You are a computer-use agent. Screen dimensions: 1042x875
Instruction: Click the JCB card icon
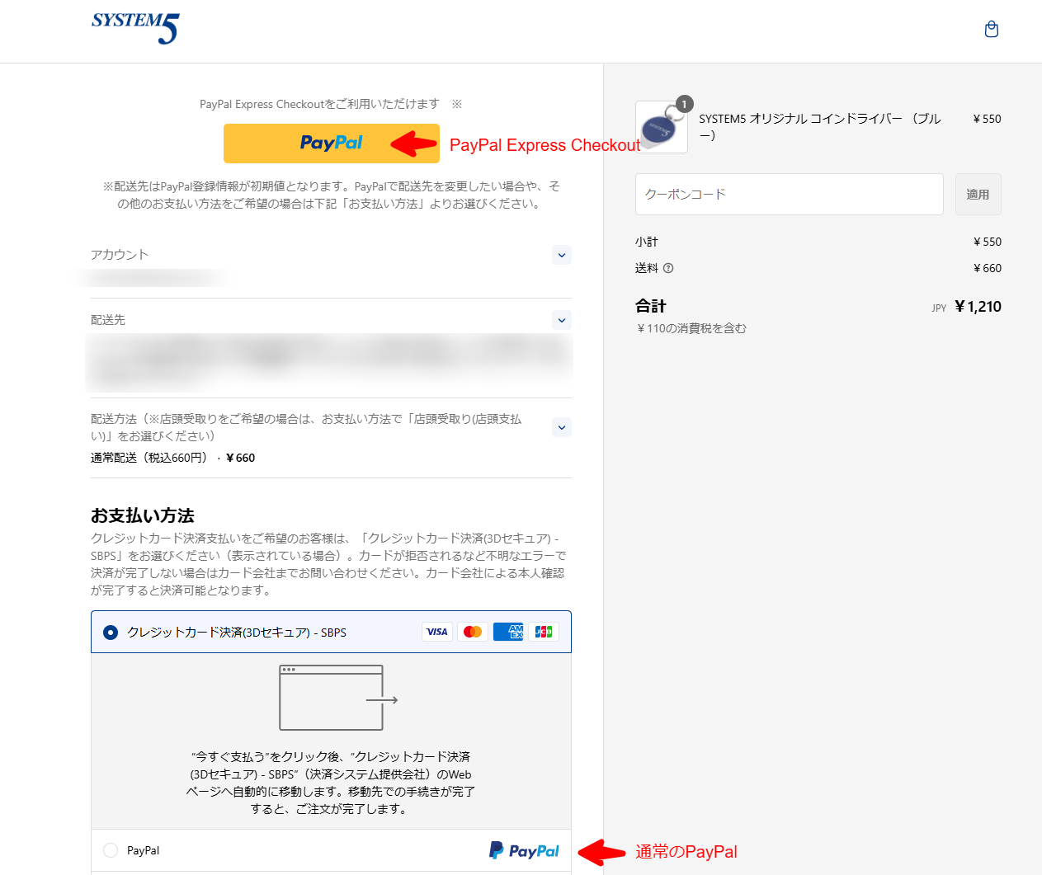[x=544, y=632]
